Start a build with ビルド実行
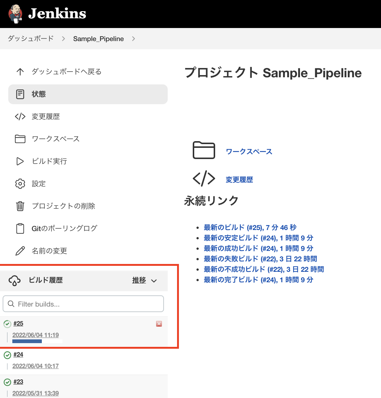The image size is (381, 398). 49,161
